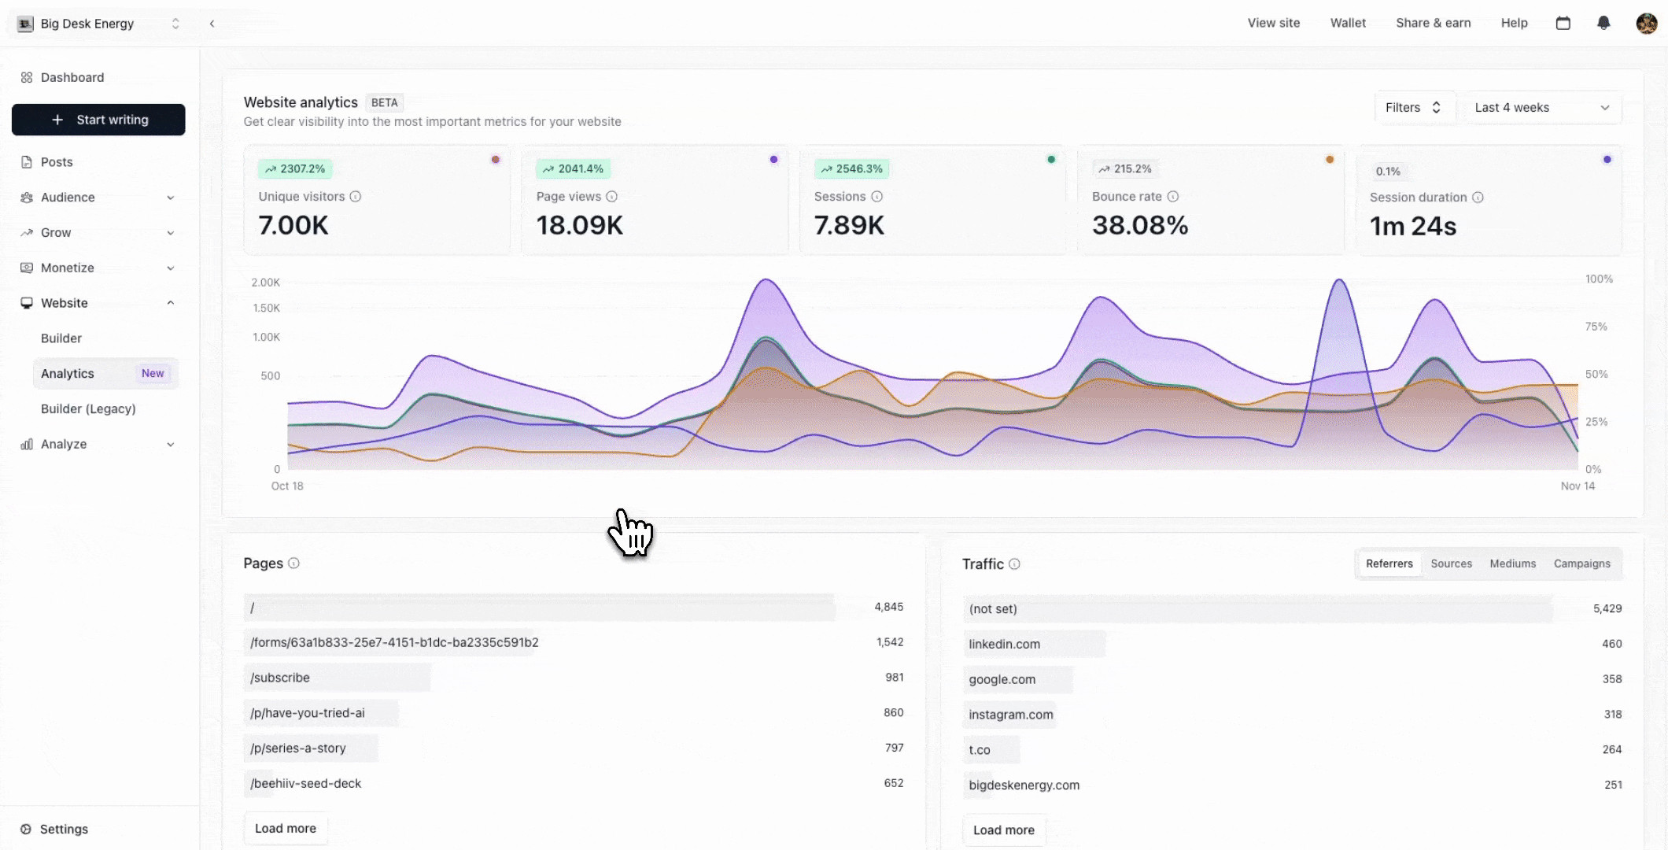The height and width of the screenshot is (850, 1668).
Task: Open notifications bell
Action: [x=1603, y=23]
